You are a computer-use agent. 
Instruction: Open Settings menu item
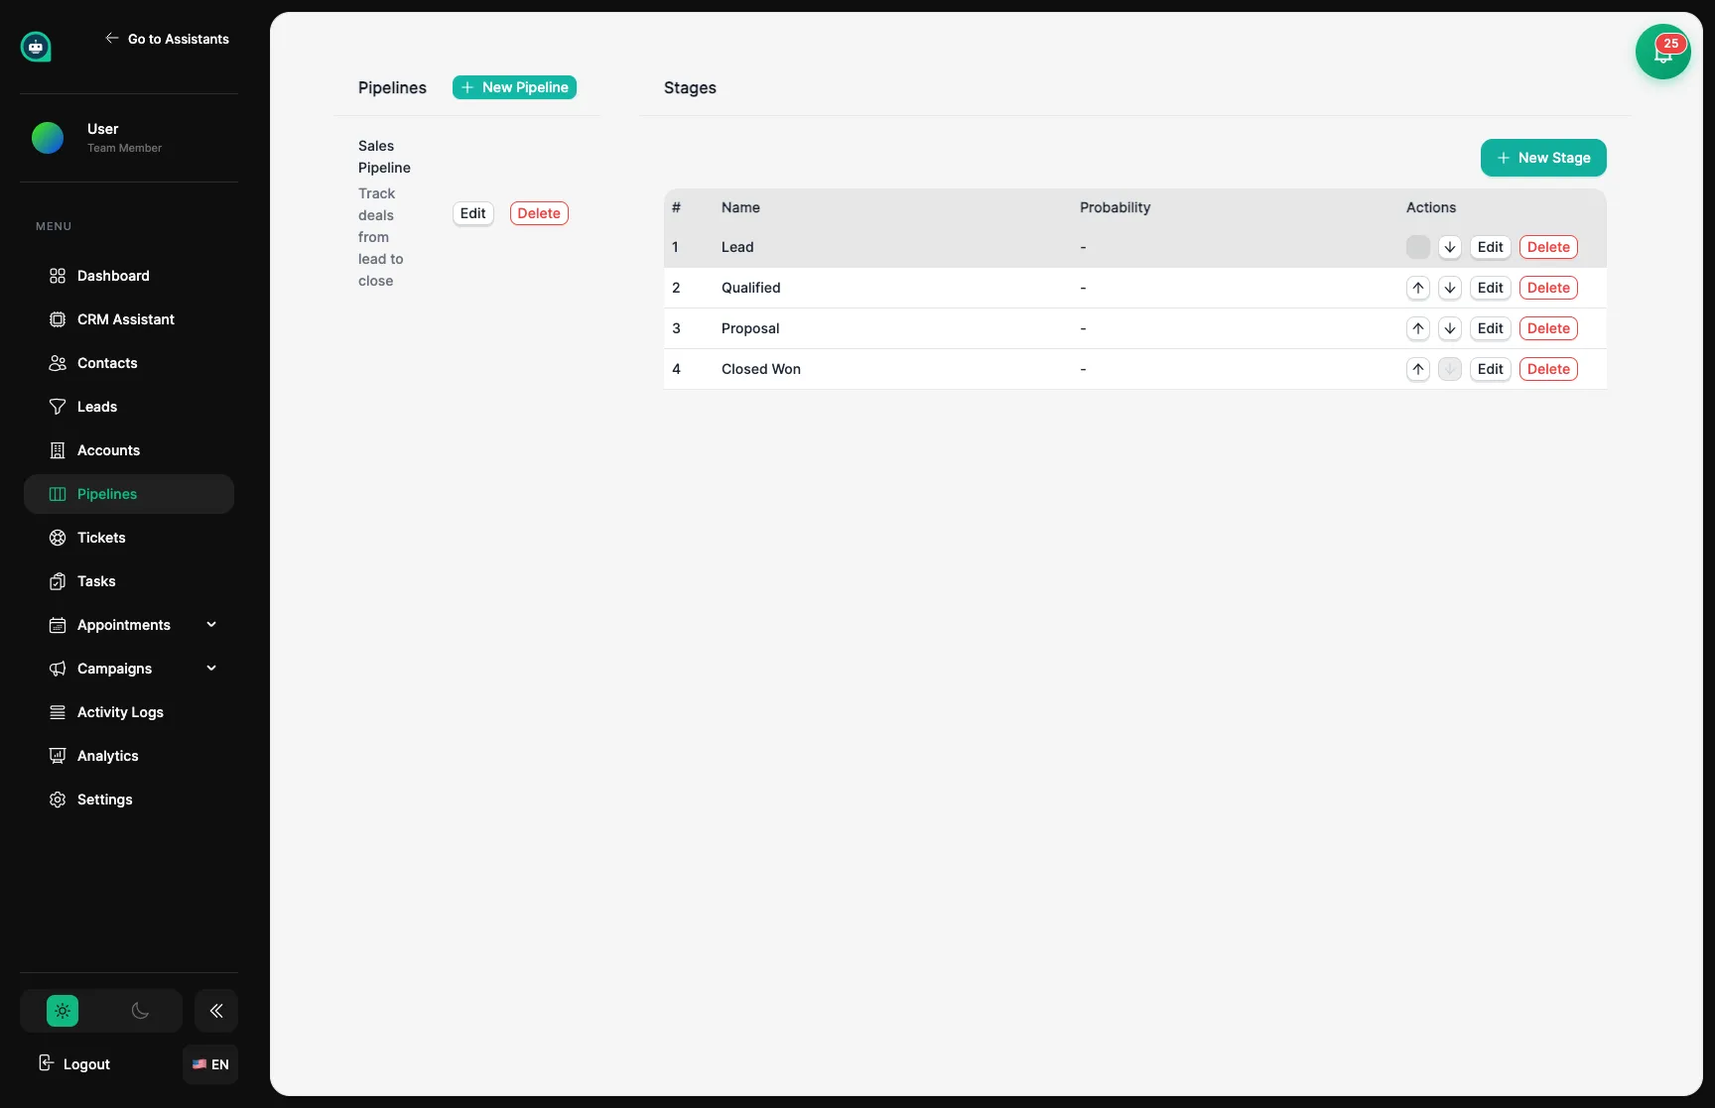click(x=129, y=800)
